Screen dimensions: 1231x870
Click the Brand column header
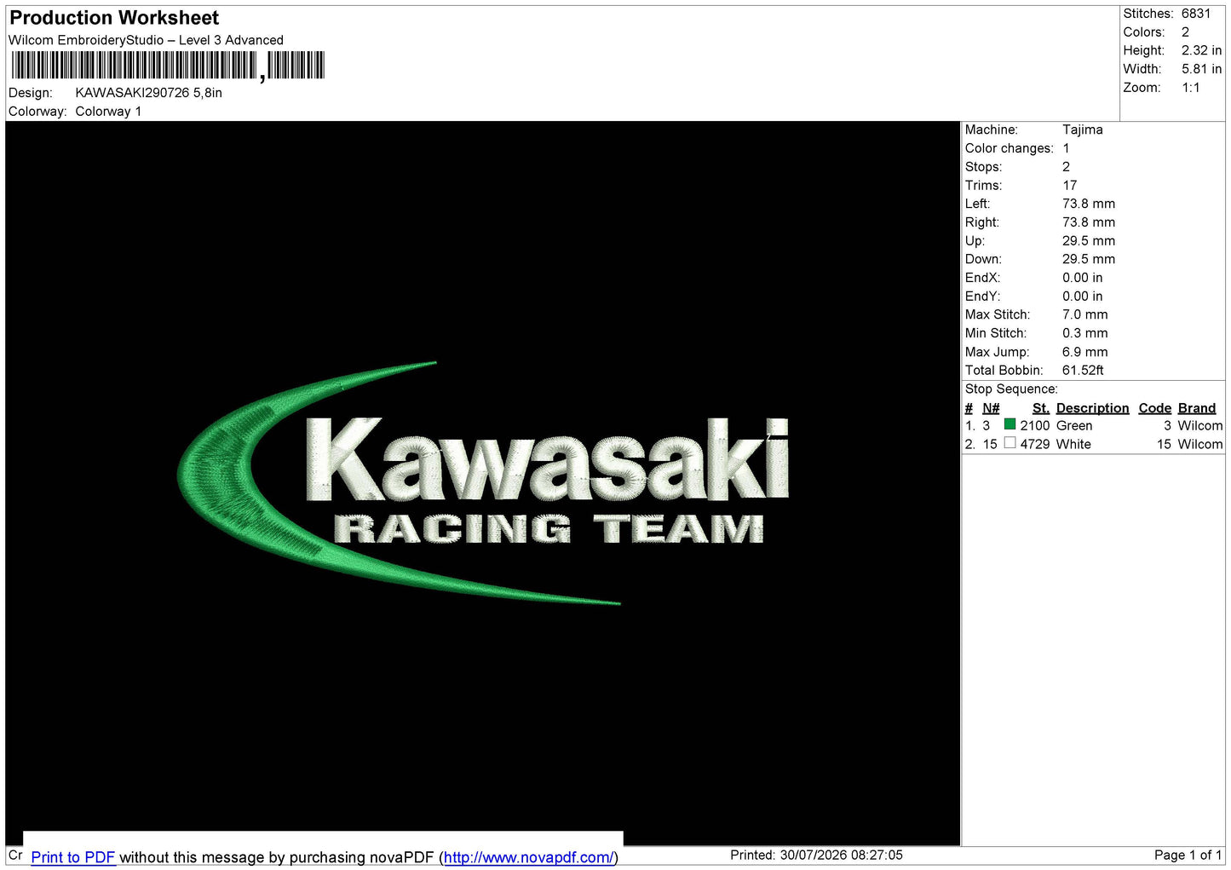point(1196,408)
